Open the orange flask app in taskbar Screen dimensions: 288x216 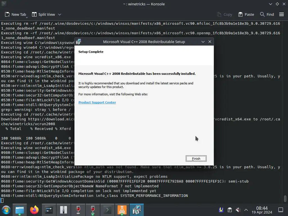pos(122,210)
